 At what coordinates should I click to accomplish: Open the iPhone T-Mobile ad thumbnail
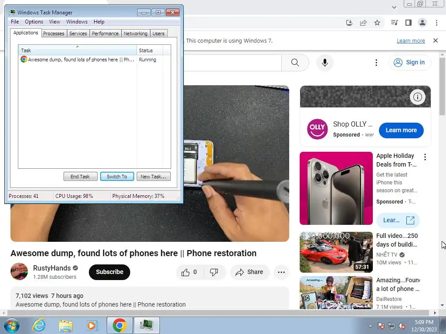[x=336, y=188]
